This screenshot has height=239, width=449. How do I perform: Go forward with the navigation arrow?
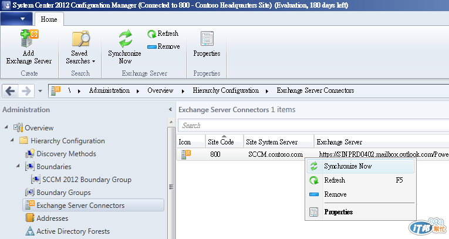[26, 91]
